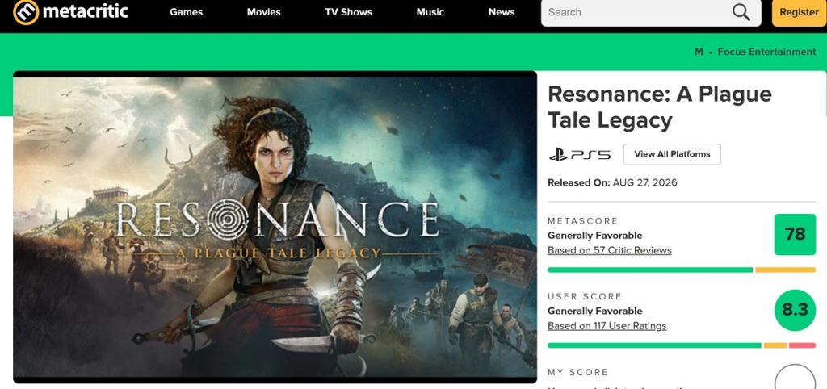Screen dimensions: 827x389
Task: Click the Metascore 78 badge
Action: (x=795, y=235)
